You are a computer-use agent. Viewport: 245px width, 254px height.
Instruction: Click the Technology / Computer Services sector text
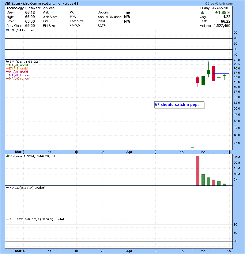pyautogui.click(x=31, y=8)
